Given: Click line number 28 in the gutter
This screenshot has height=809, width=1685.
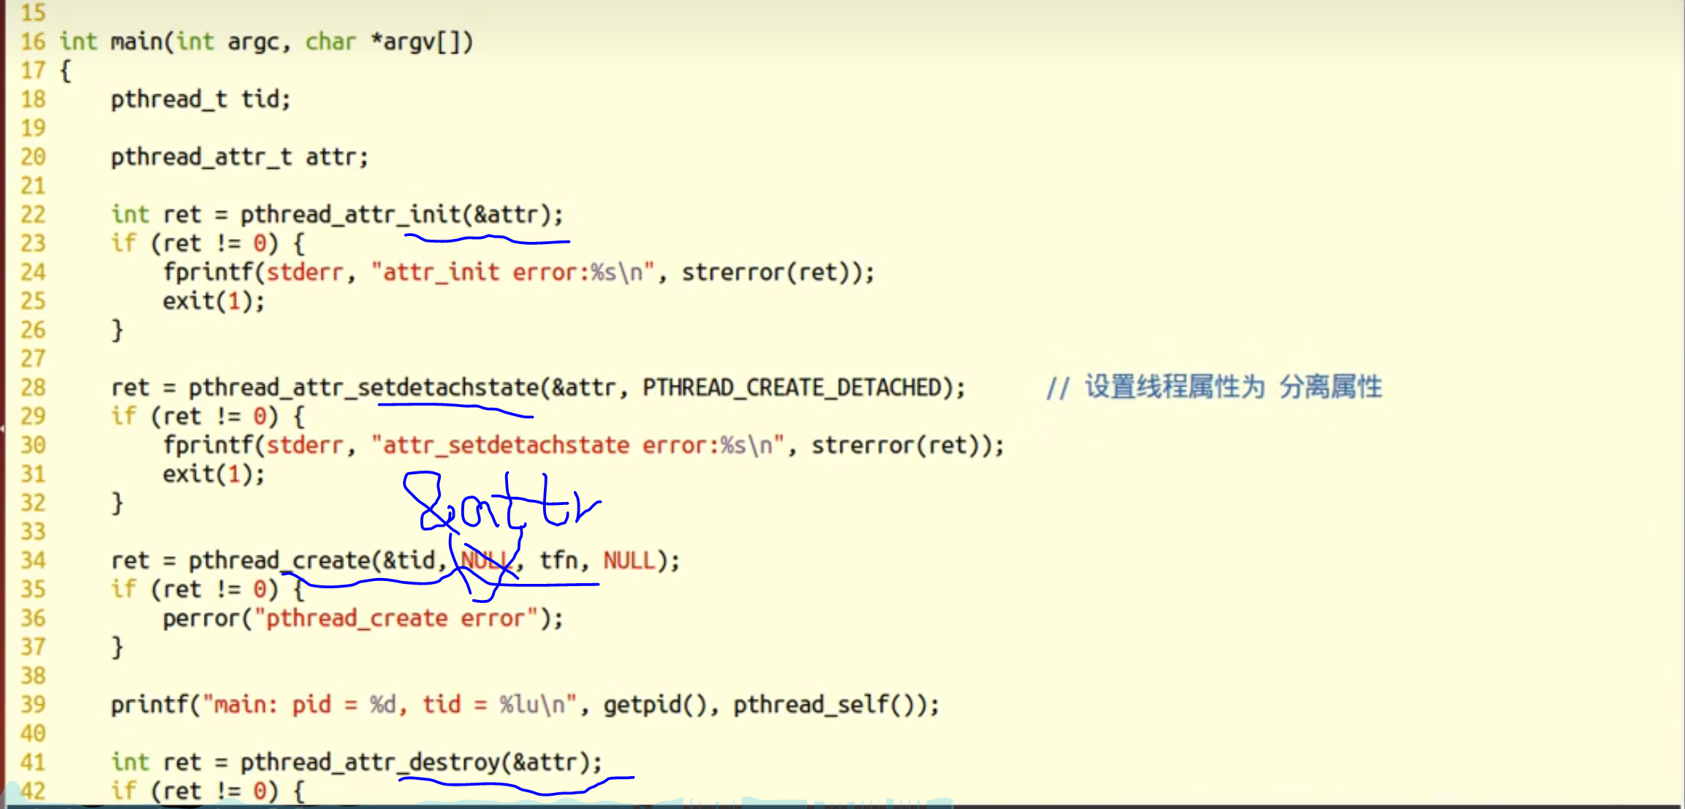Looking at the screenshot, I should (33, 387).
